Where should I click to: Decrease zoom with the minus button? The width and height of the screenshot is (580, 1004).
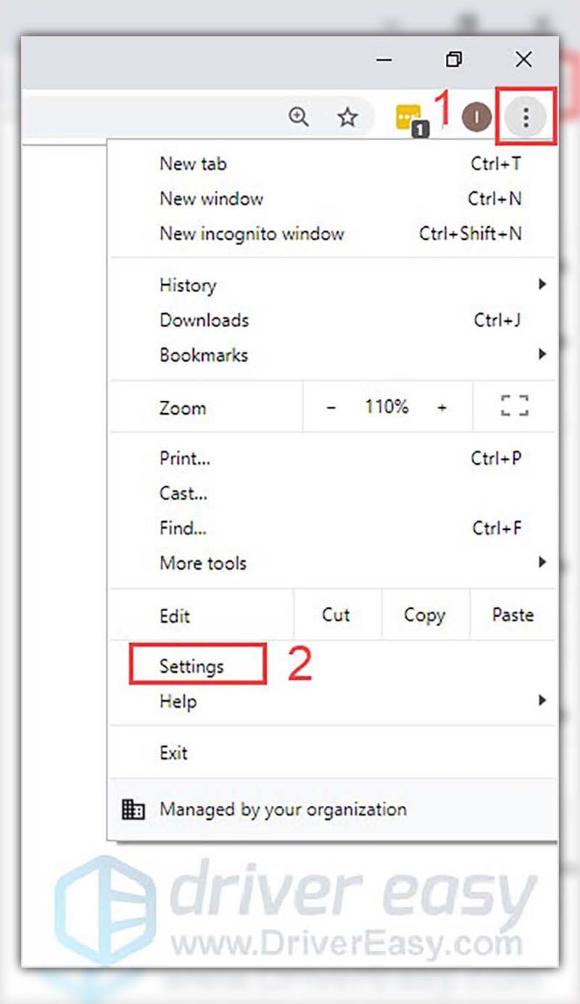tap(331, 407)
